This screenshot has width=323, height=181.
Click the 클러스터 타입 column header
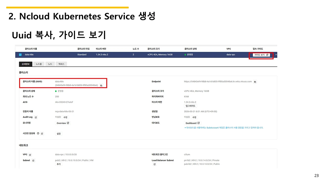point(84,49)
